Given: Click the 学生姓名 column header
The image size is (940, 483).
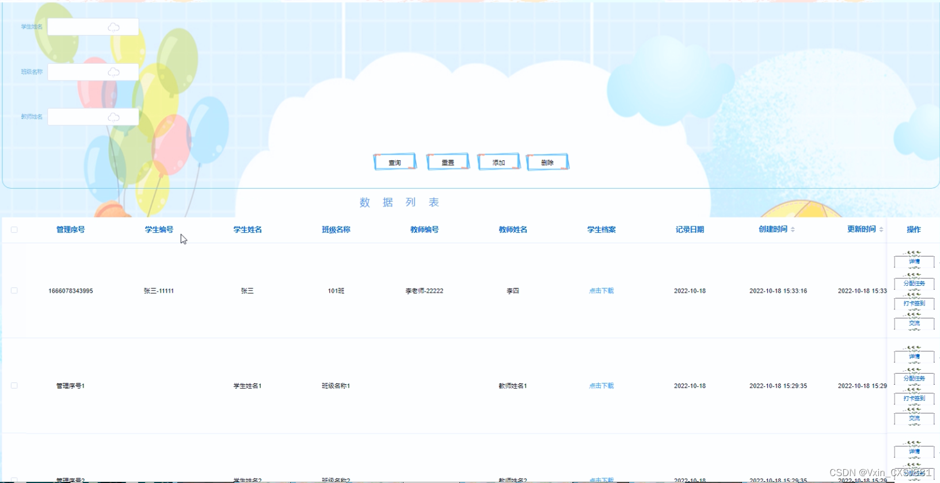Looking at the screenshot, I should [x=248, y=229].
